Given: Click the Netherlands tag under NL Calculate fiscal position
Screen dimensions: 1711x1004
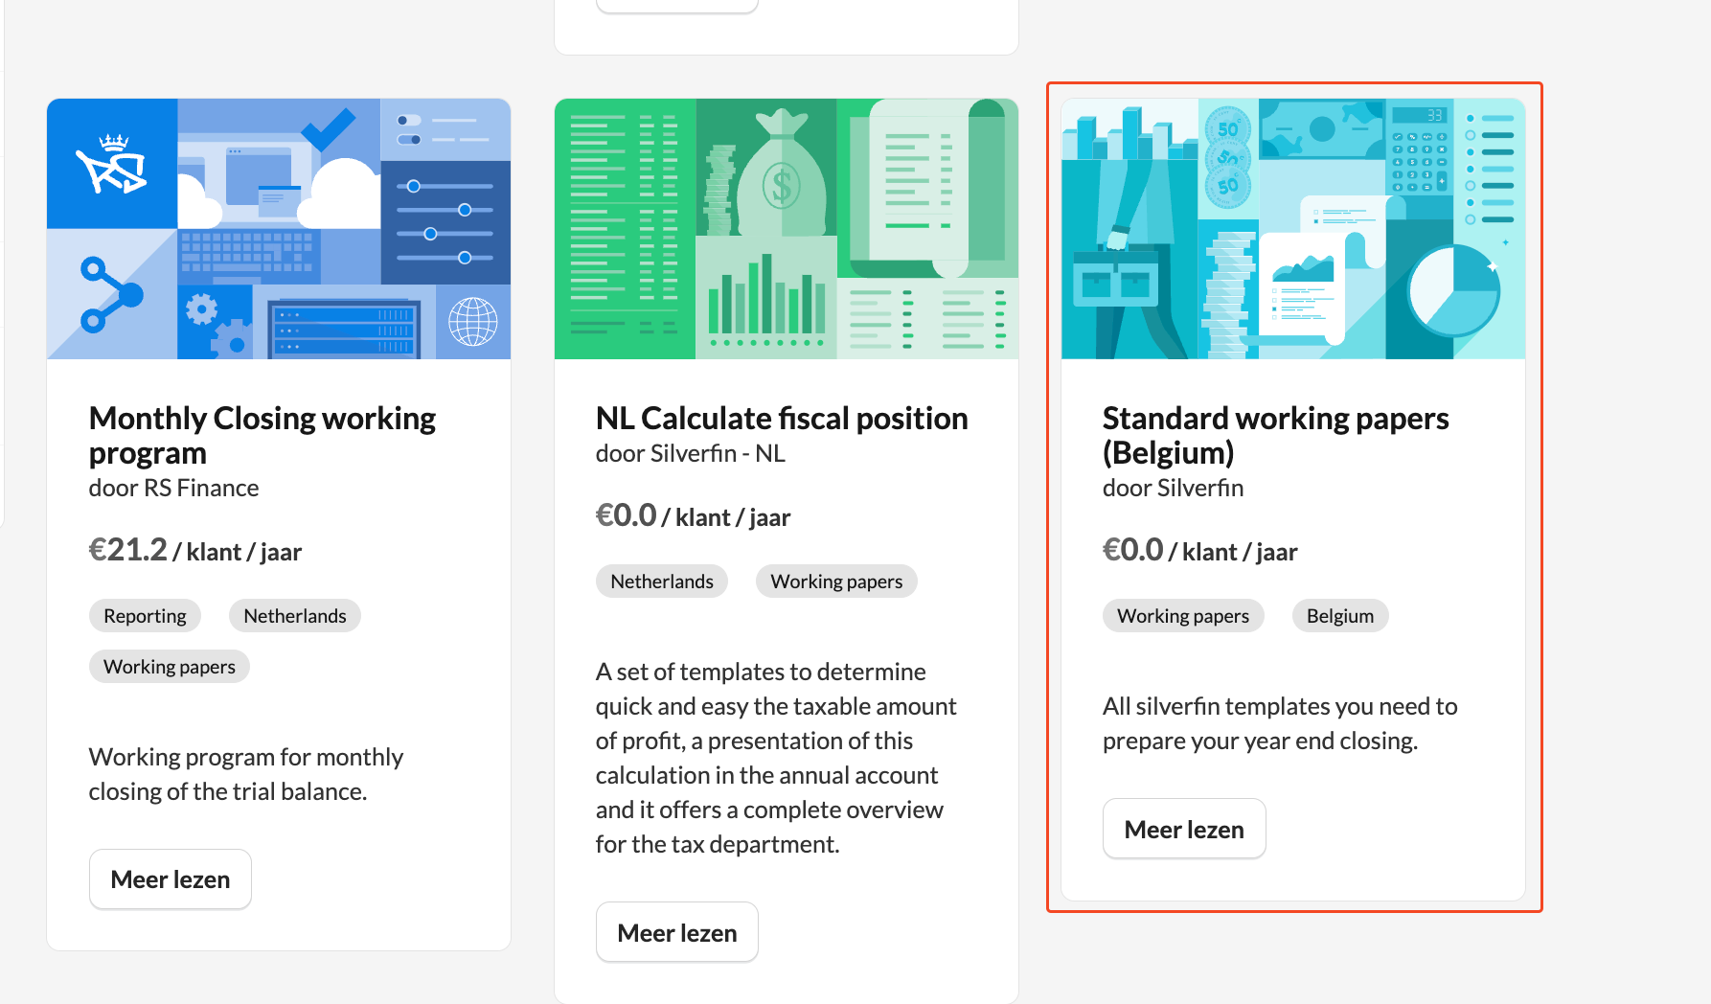Looking at the screenshot, I should click(662, 582).
